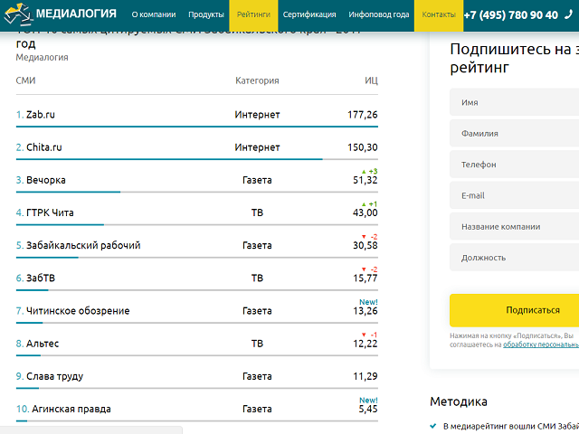The image size is (579, 434).
Task: Select Забайкальский рабочий row name
Action: [x=83, y=245]
